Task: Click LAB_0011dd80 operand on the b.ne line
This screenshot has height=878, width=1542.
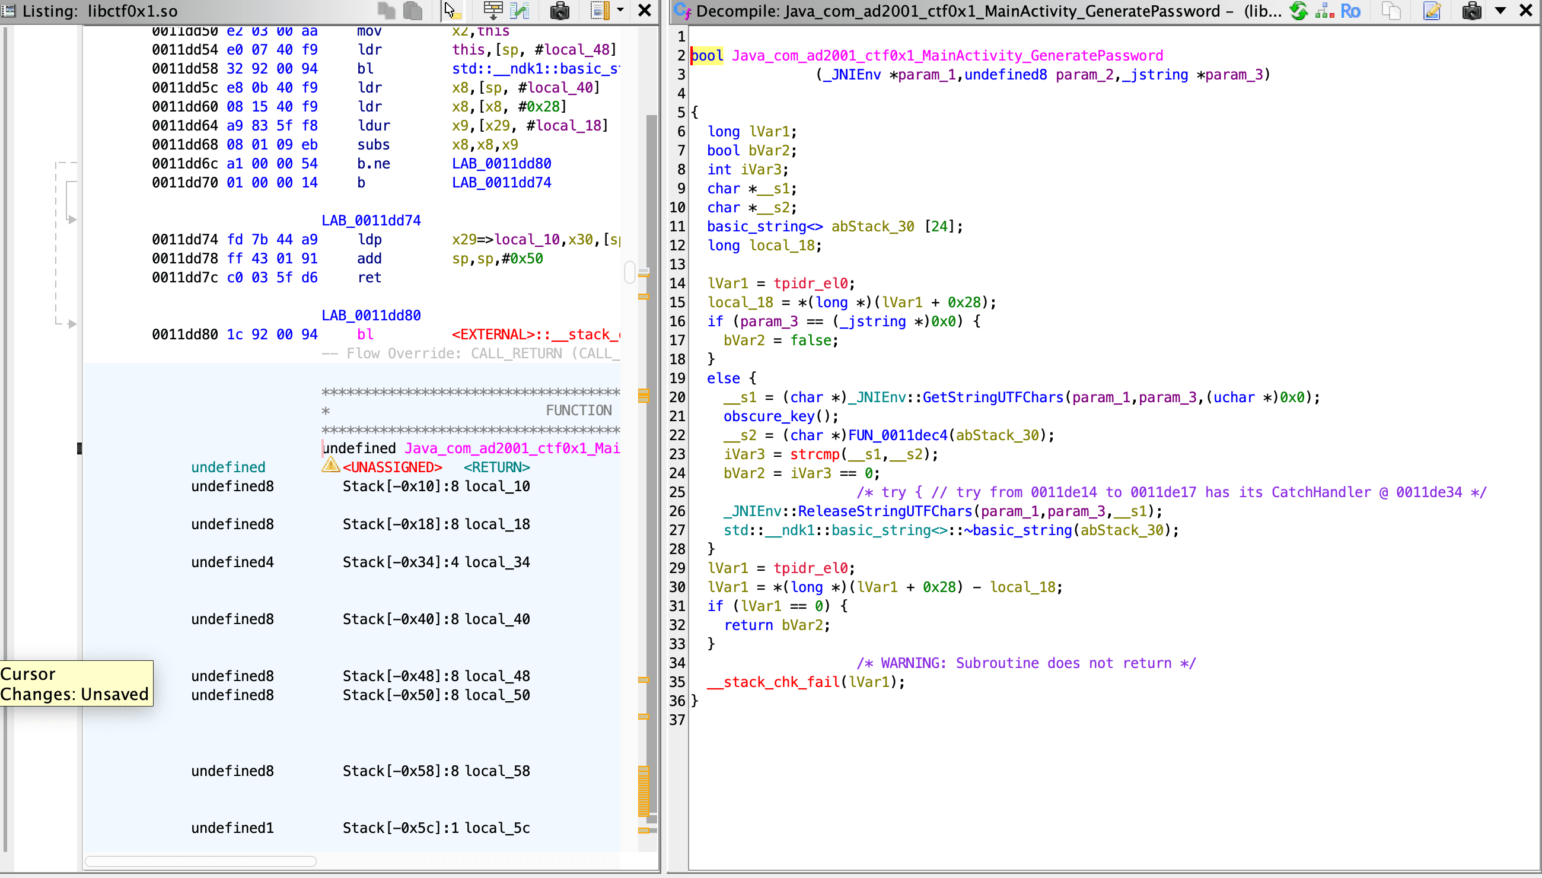Action: [502, 163]
